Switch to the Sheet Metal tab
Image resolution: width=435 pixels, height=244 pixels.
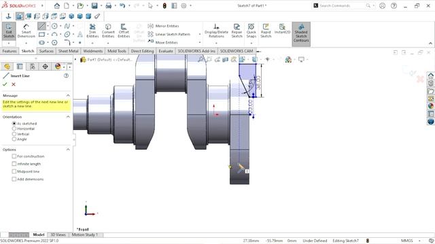[68, 52]
